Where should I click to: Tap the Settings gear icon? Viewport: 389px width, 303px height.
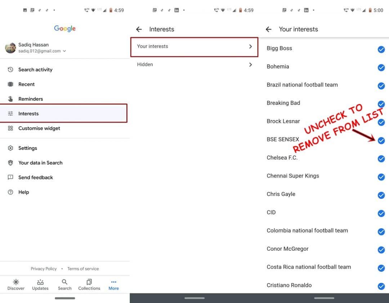click(10, 148)
